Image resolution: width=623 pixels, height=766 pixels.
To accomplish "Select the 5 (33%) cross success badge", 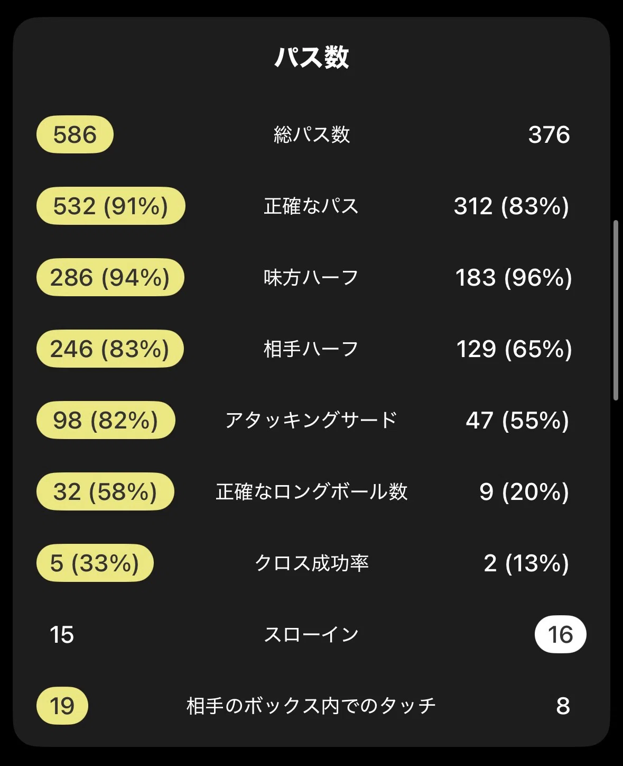I will 95,563.
